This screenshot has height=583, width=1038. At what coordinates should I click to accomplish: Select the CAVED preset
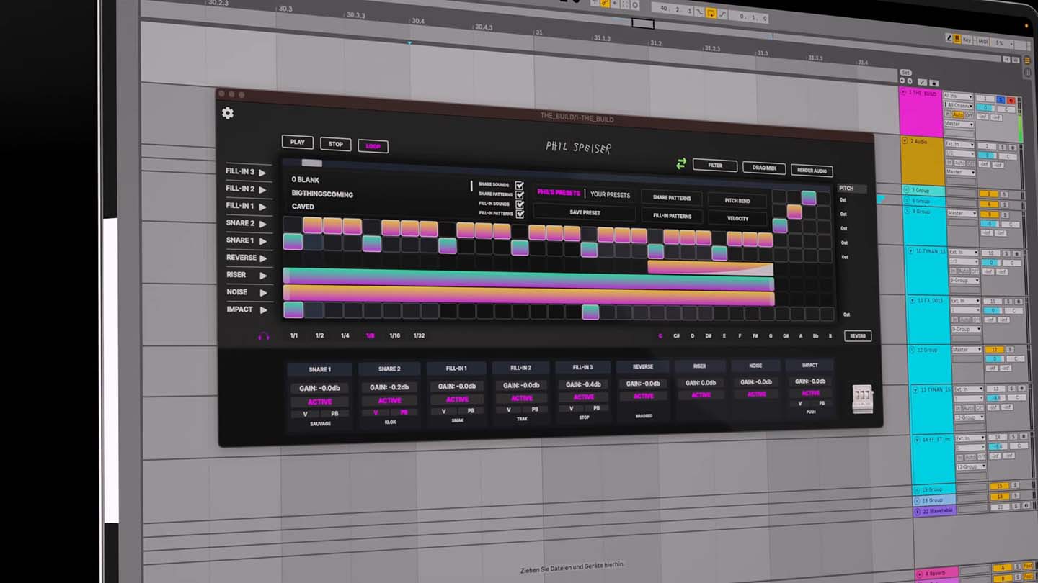(303, 207)
